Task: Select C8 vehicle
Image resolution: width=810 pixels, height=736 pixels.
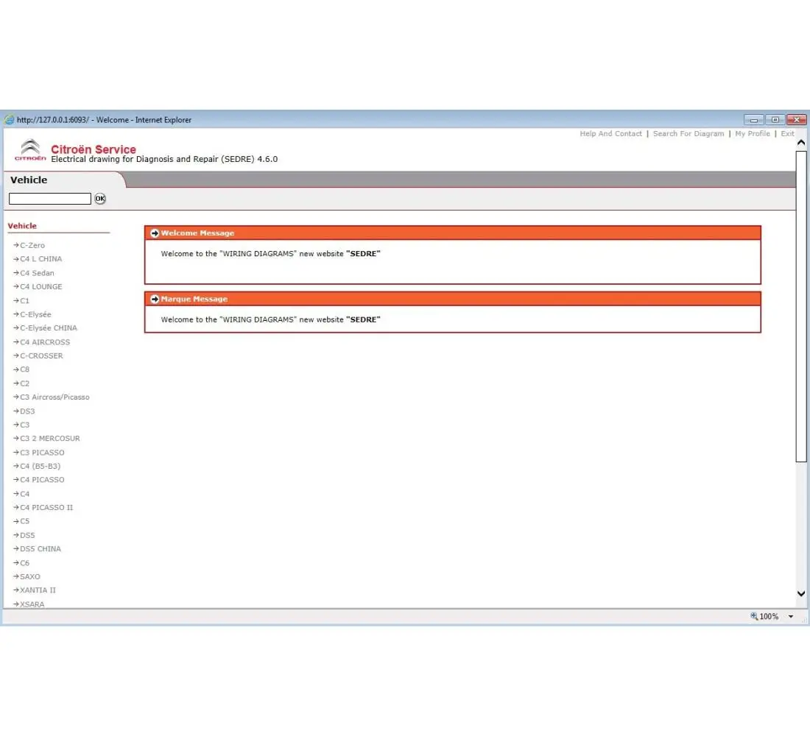Action: (24, 369)
